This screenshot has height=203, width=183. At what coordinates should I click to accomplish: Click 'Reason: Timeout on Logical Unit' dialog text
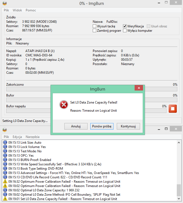pos(94,111)
